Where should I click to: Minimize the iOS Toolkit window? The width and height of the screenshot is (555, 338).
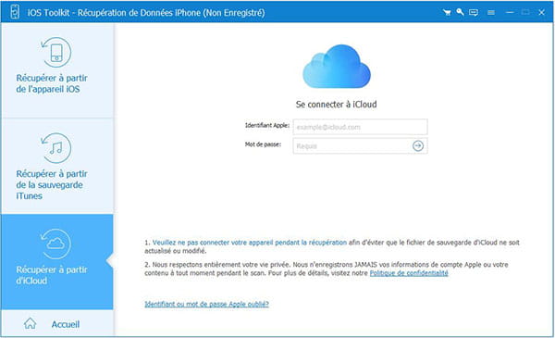(510, 12)
